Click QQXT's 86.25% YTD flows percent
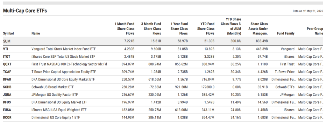The image size is (326, 122). point(236,64)
